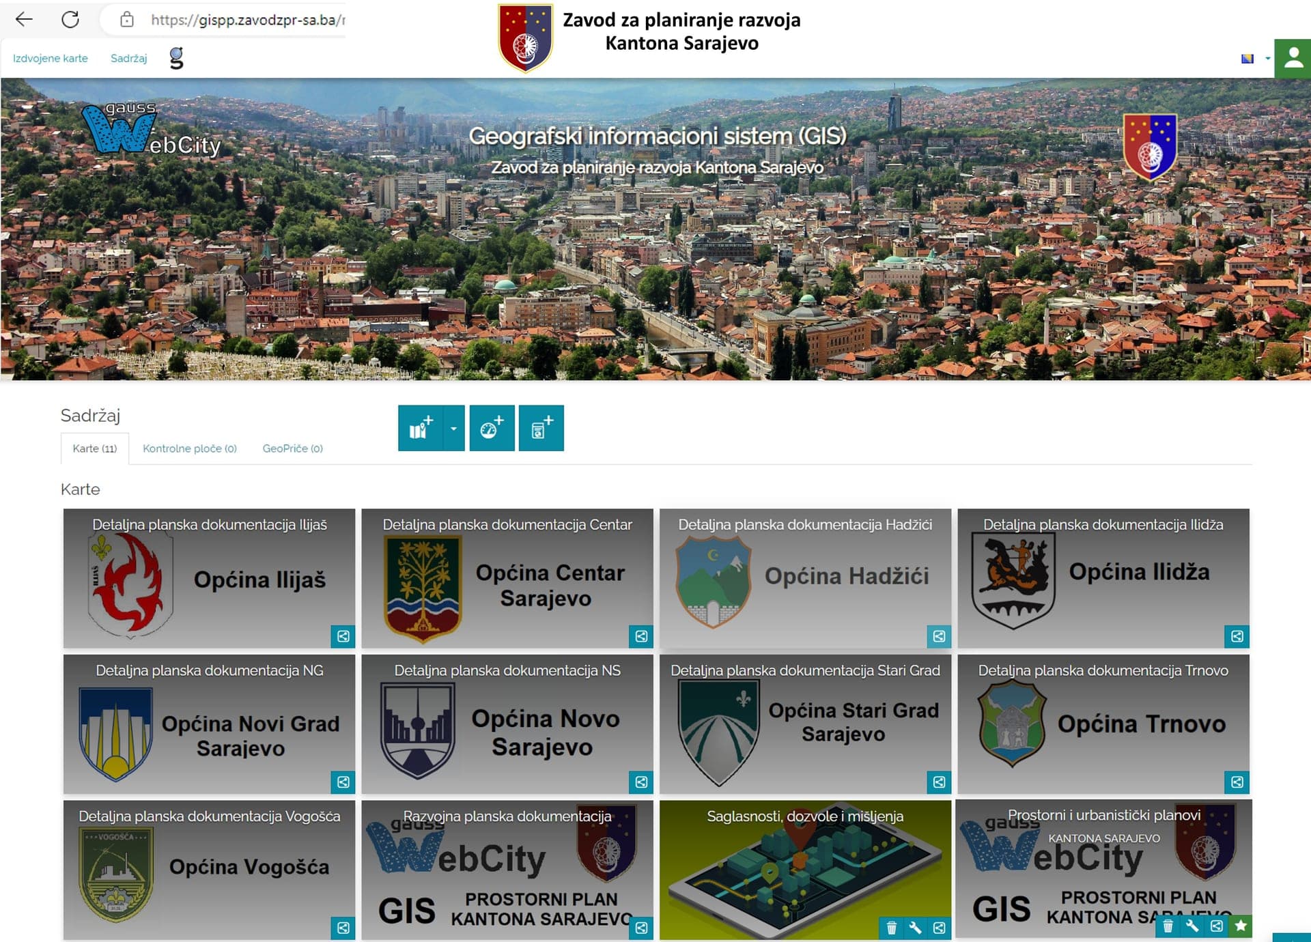Image resolution: width=1311 pixels, height=942 pixels.
Task: Share the Ilidža documentation map
Action: click(1237, 636)
